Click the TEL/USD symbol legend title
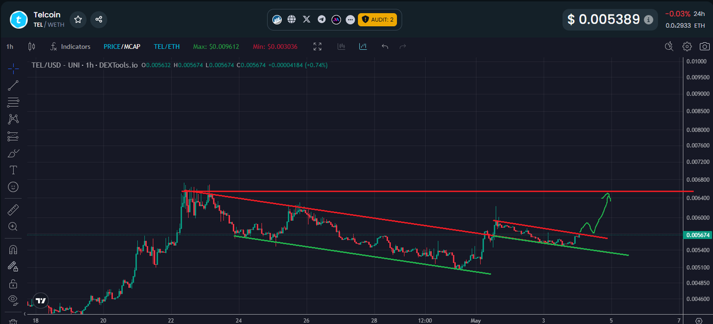 tap(84, 65)
